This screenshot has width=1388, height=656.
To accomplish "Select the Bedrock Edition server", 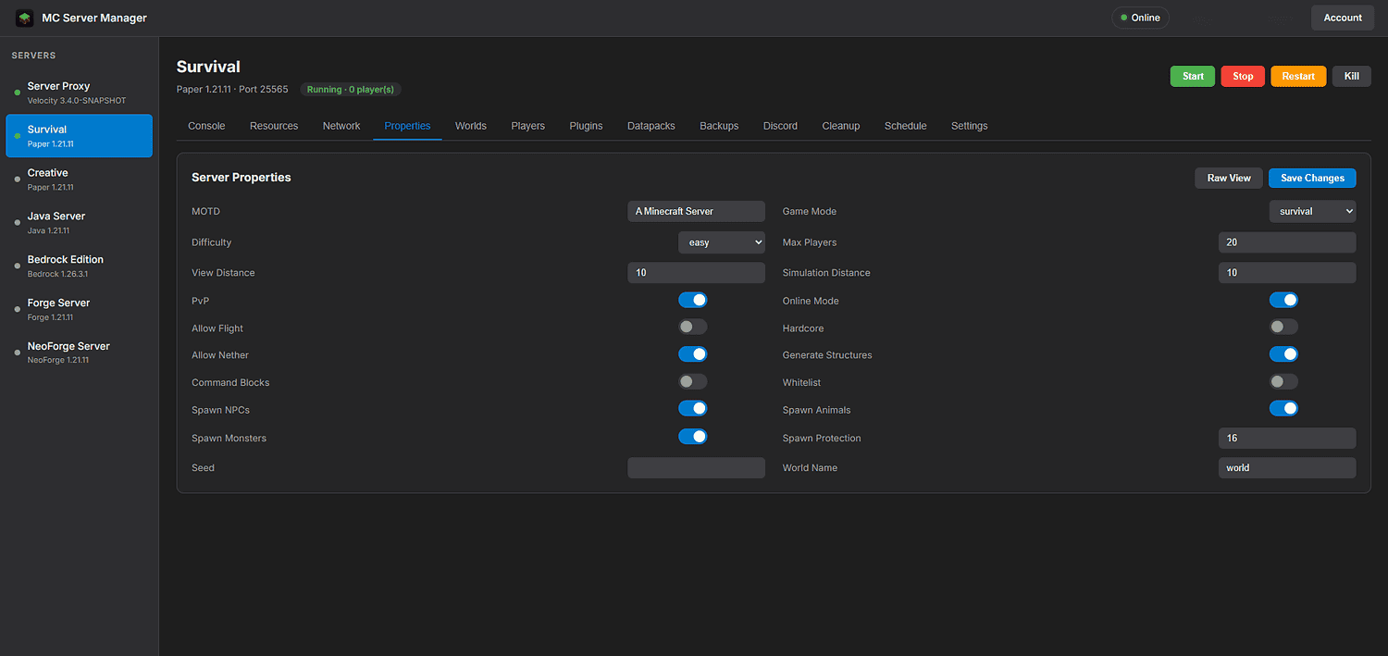I will pos(79,266).
